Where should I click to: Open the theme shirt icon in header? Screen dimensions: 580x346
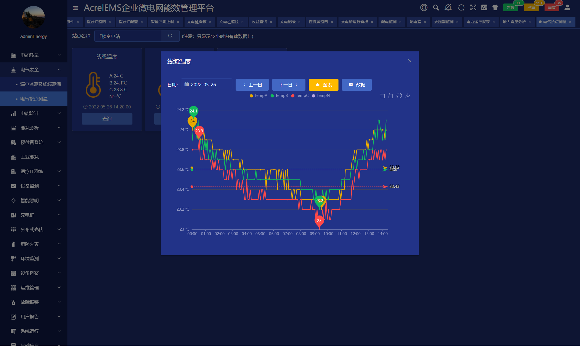pyautogui.click(x=495, y=8)
